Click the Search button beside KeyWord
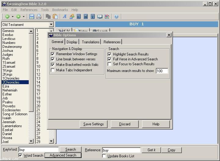This screenshot has height=161, width=220. pyautogui.click(x=71, y=149)
